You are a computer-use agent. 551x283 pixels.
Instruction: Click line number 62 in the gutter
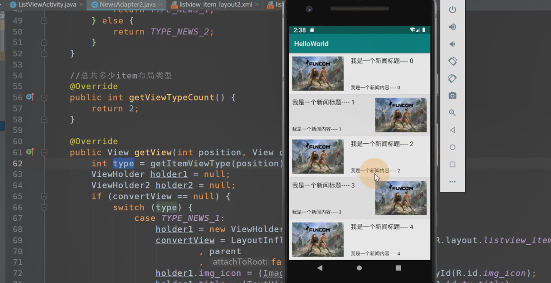pyautogui.click(x=18, y=164)
